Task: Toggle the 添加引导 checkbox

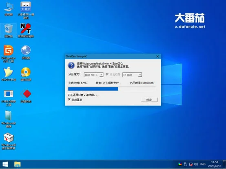Action: click(107, 74)
